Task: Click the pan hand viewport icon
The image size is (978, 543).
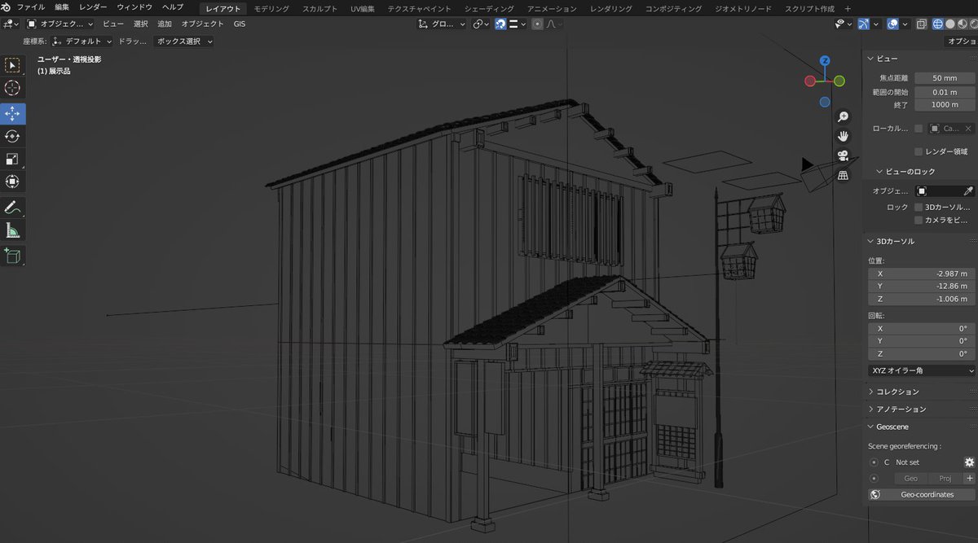Action: [x=844, y=136]
